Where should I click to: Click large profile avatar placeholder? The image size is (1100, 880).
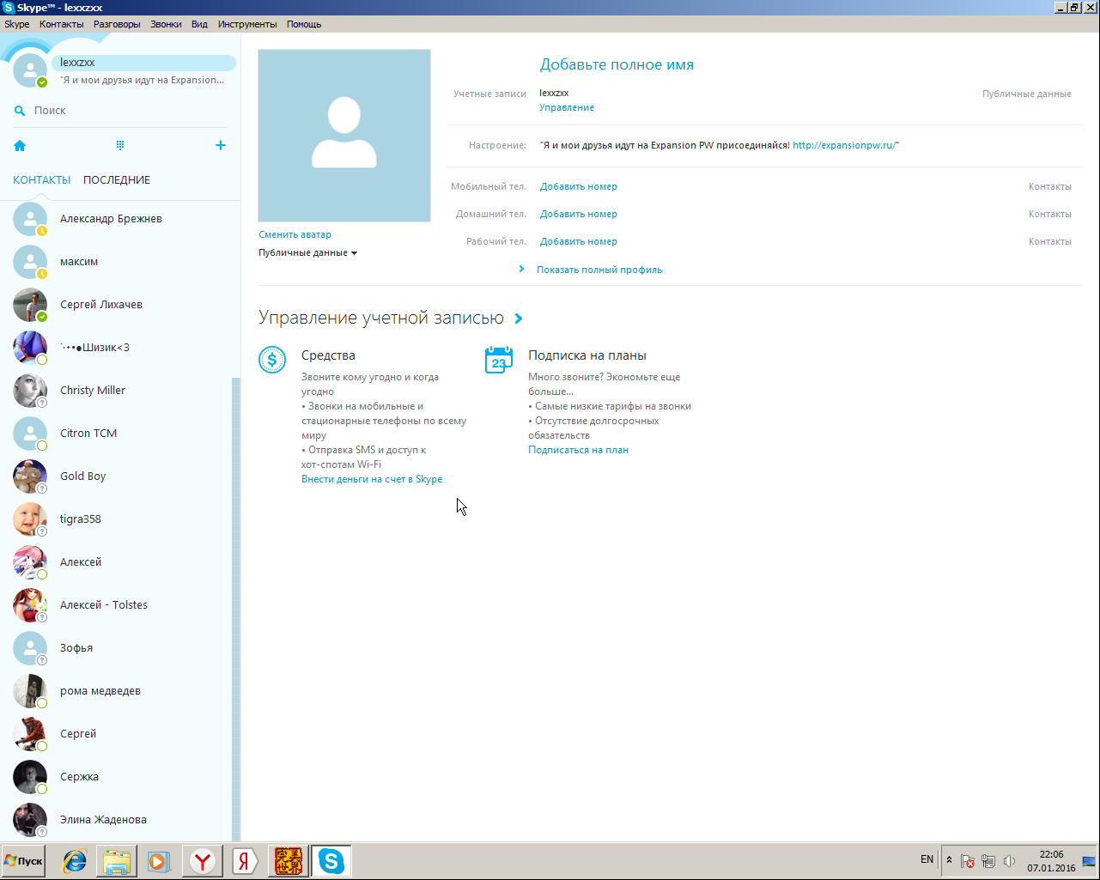(344, 136)
